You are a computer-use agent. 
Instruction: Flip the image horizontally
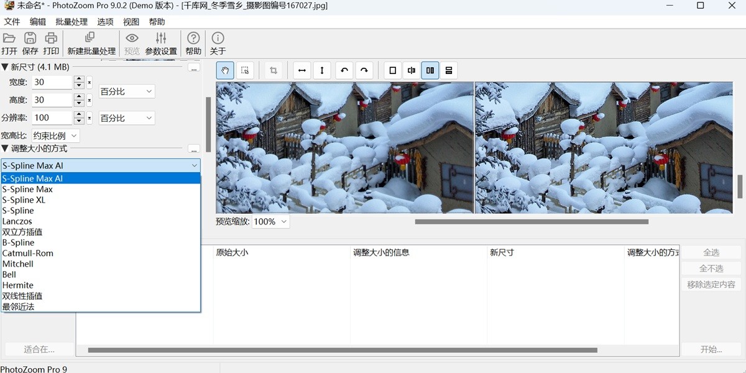click(302, 70)
